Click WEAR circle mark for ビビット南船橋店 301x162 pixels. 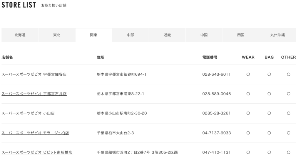(x=248, y=152)
